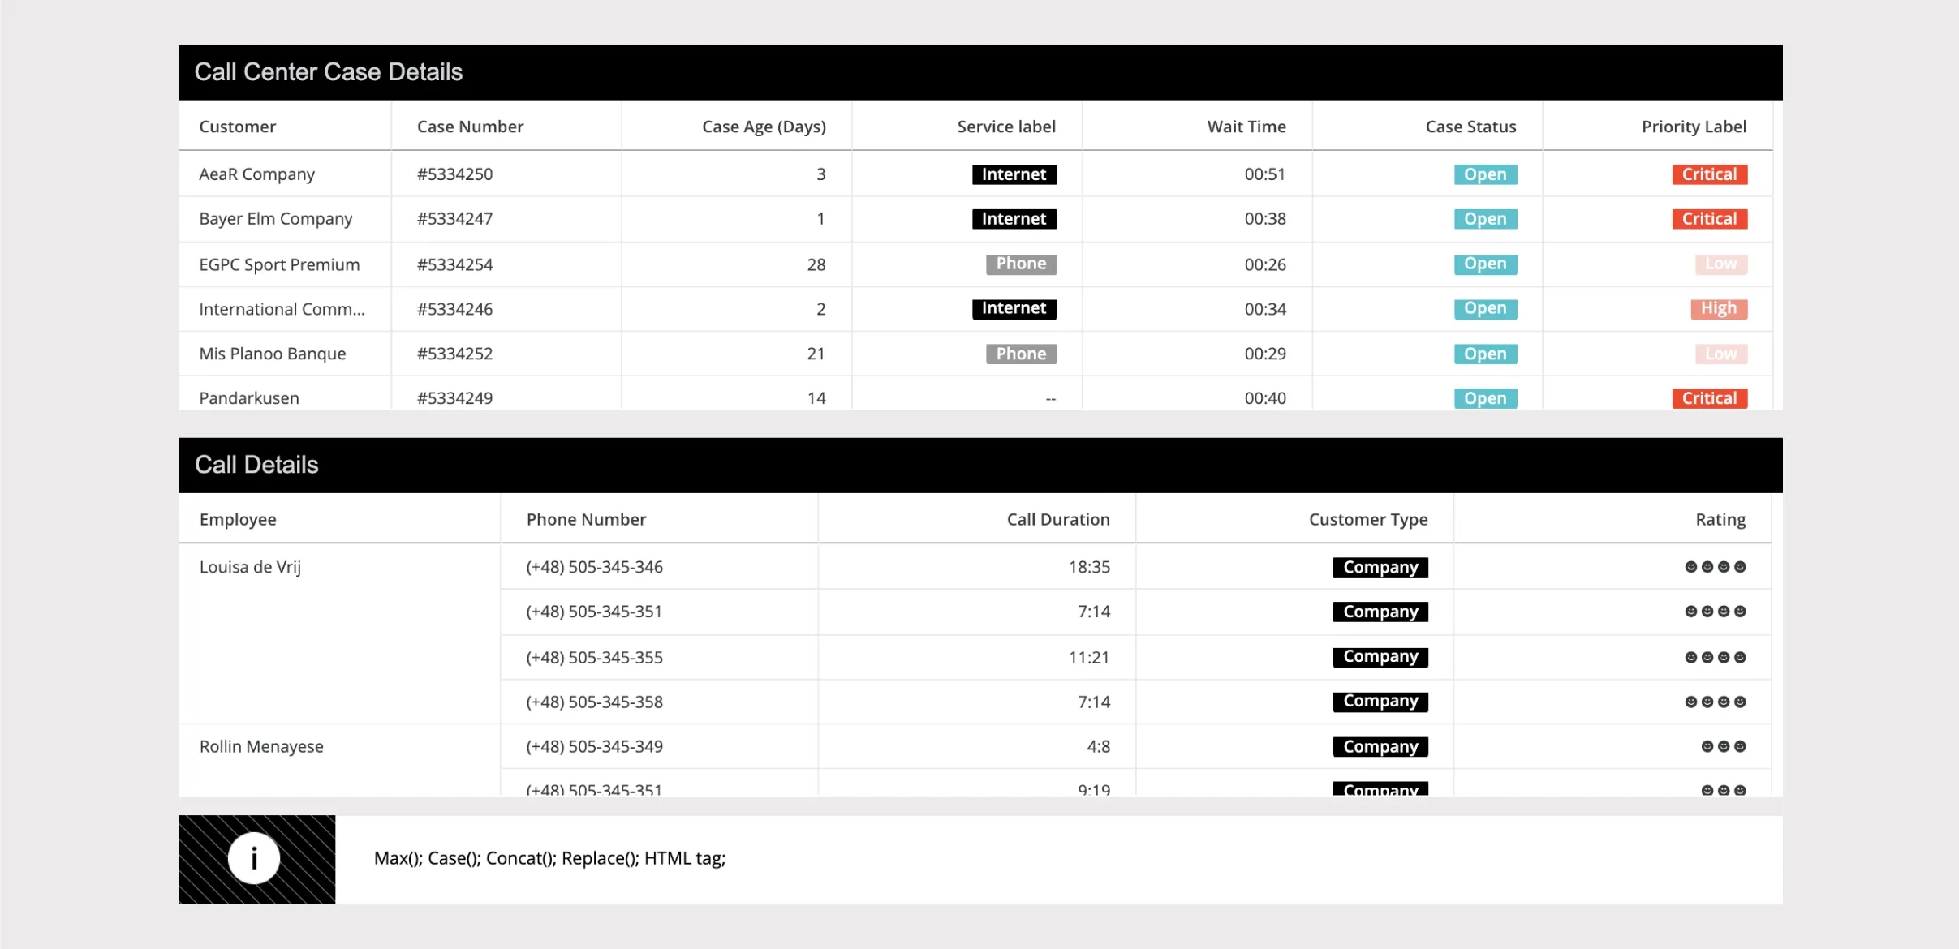Click Company badge for 505-345-358 call
The height and width of the screenshot is (949, 1959).
click(1380, 702)
